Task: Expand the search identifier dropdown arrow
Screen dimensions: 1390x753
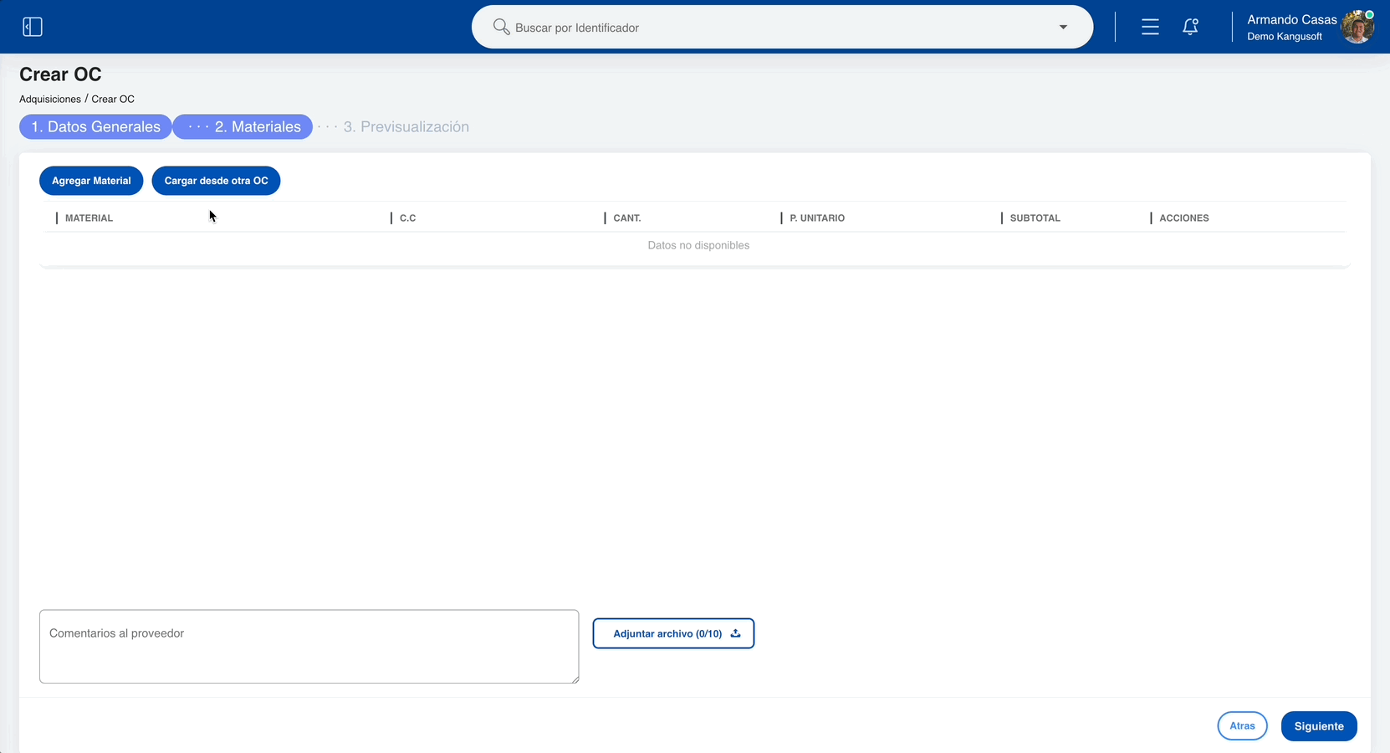Action: 1063,27
